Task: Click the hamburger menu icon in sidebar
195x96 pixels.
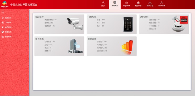Action: tap(3, 12)
